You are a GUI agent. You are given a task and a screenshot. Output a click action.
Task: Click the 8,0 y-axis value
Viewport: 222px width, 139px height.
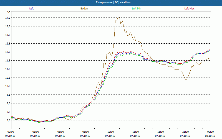click(x=8, y=120)
